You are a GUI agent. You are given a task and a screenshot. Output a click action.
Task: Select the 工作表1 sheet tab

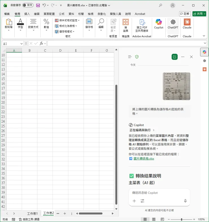[32, 214]
